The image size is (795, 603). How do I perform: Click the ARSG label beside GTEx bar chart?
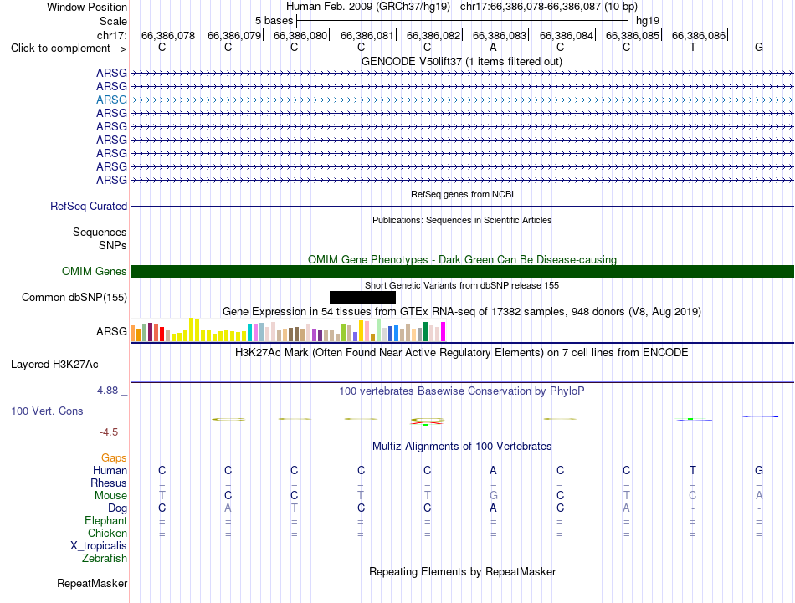click(111, 331)
